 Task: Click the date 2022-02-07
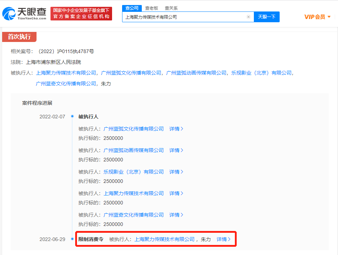[x=52, y=117]
